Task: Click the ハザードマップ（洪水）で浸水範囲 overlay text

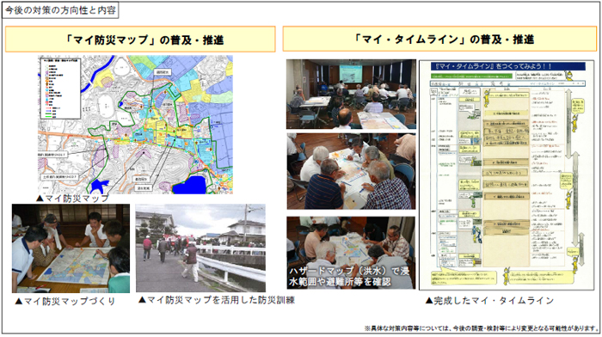Action: pos(349,276)
